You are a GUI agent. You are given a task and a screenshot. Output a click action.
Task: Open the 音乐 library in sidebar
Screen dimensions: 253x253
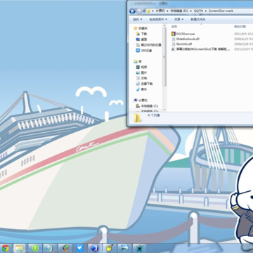(142, 89)
